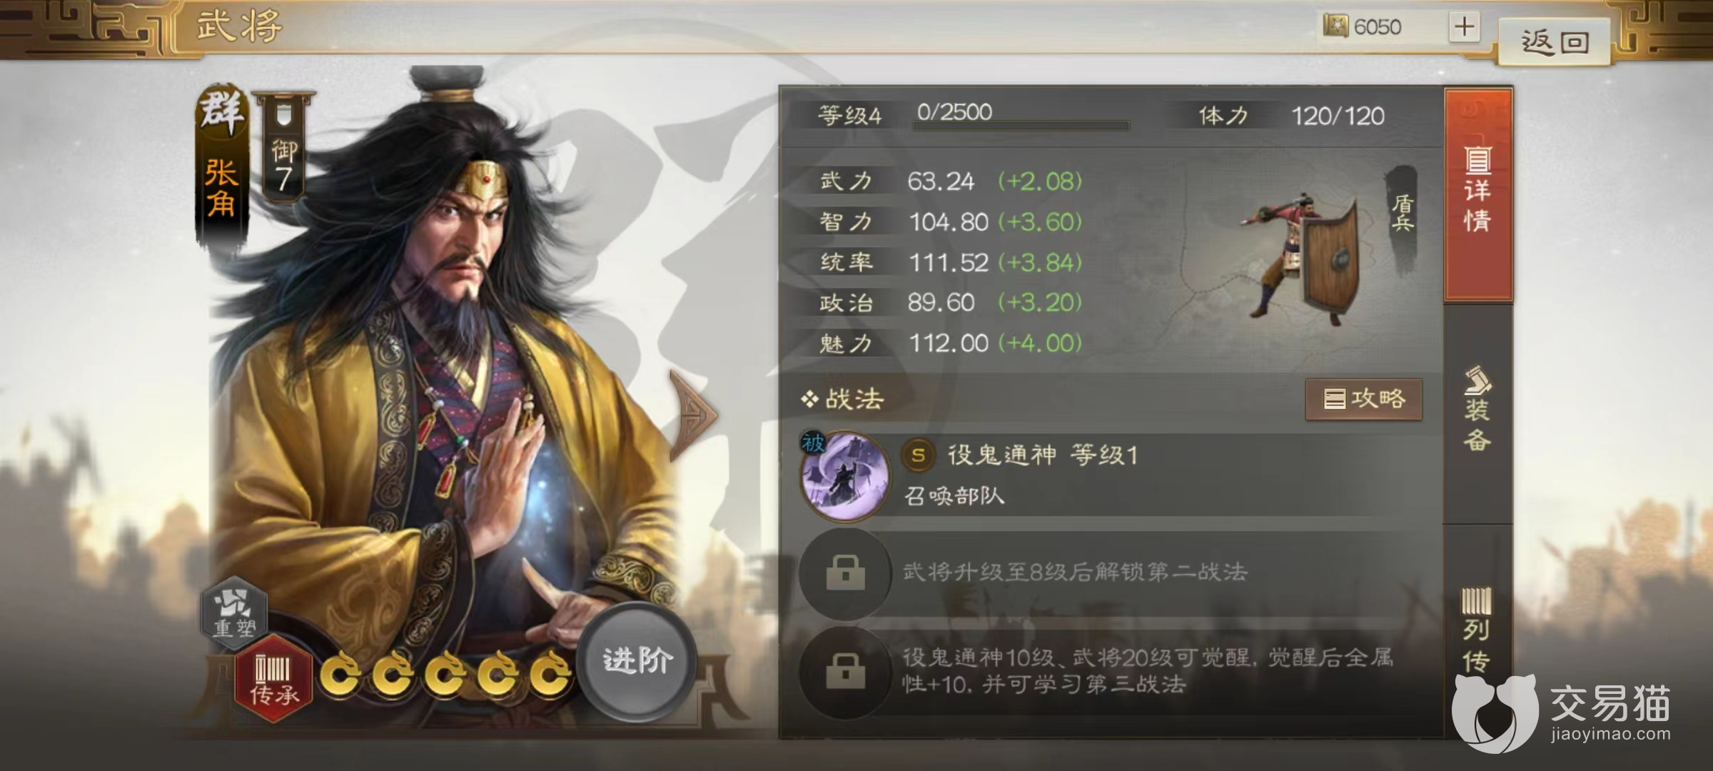Tap the 群 faction badge
Screen dimensions: 1713x771
coord(221,111)
